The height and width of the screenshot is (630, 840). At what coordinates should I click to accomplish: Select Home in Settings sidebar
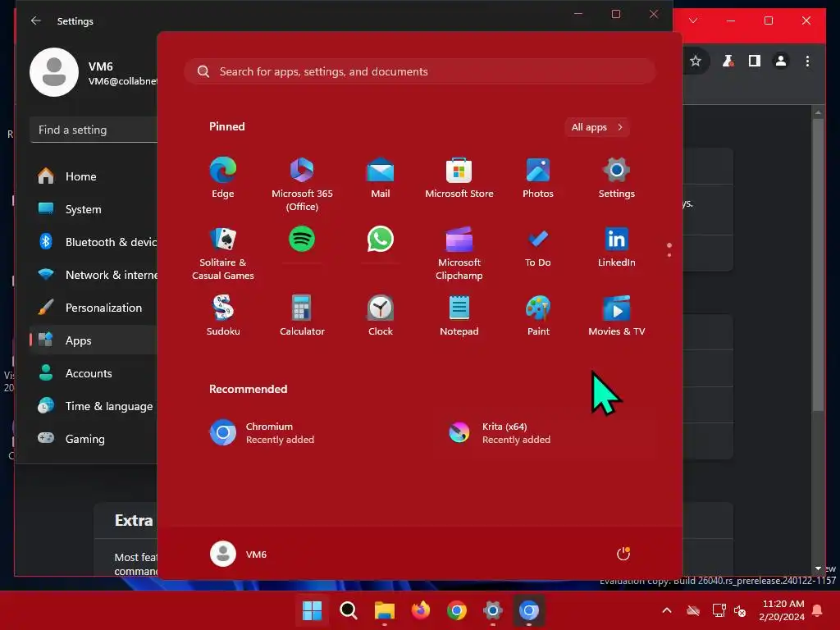(x=94, y=176)
